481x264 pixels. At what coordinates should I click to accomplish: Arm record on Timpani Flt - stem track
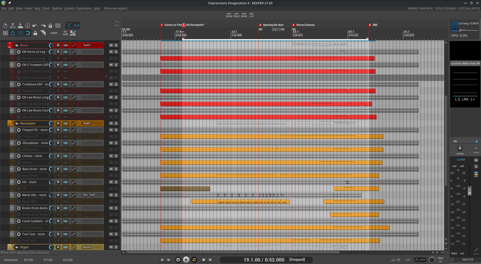(x=19, y=130)
